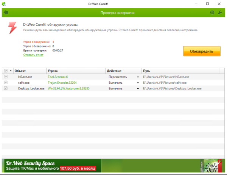
Task: Open selection dropdown arrow beside header checkbox
Action: tap(11, 71)
